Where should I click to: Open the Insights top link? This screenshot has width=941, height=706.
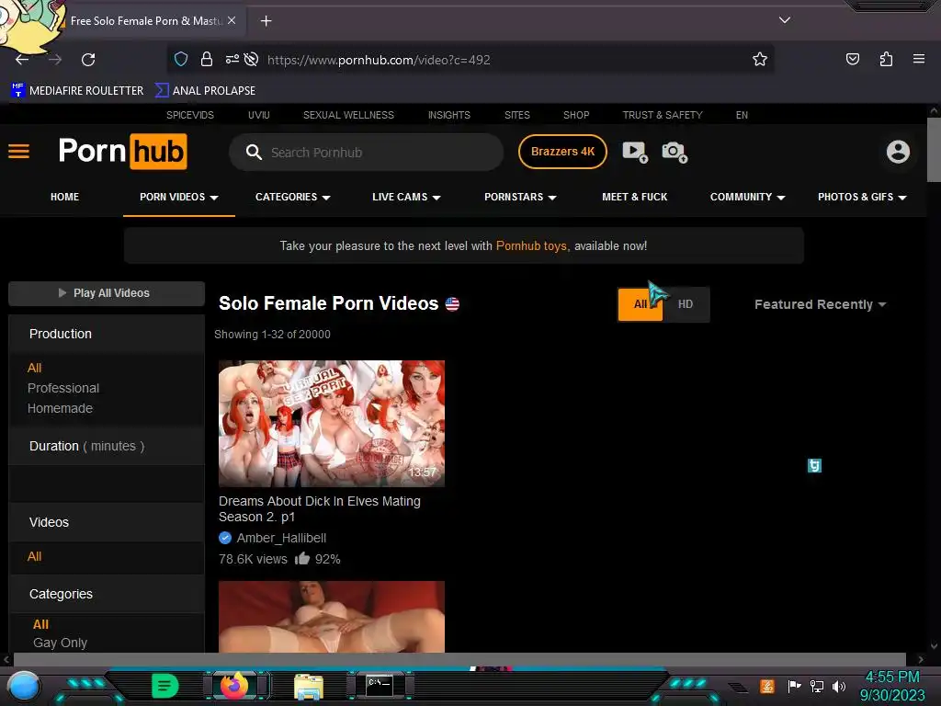(448, 115)
